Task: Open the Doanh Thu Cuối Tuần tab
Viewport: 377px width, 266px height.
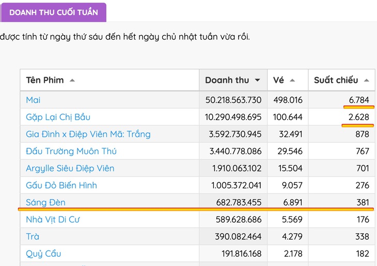Action: point(54,12)
